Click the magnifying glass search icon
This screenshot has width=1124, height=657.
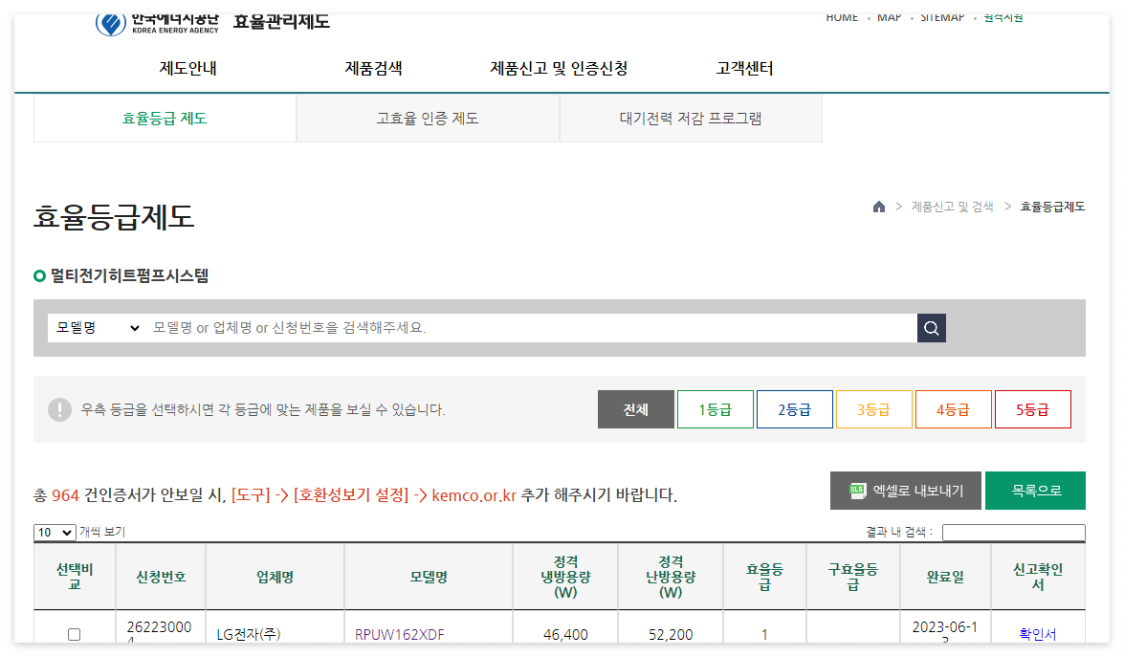click(x=930, y=327)
